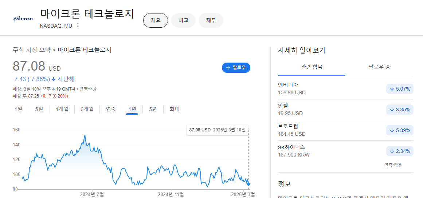423x198 pixels.
Task: Click the 87.08 price figure
Action: tap(29, 66)
